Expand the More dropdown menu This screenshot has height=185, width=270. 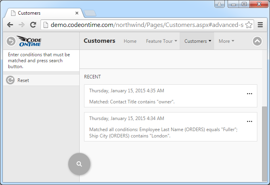point(226,41)
